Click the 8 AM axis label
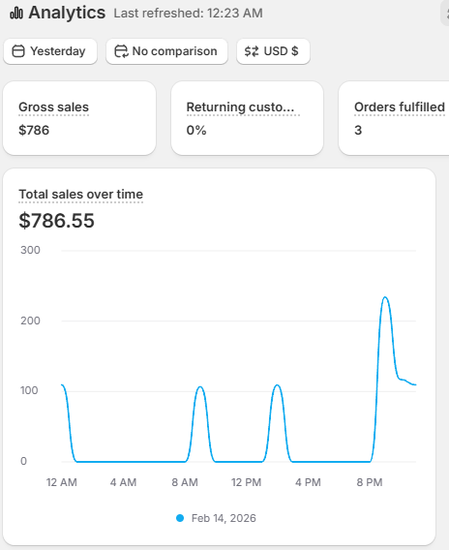449x550 pixels. (x=185, y=482)
